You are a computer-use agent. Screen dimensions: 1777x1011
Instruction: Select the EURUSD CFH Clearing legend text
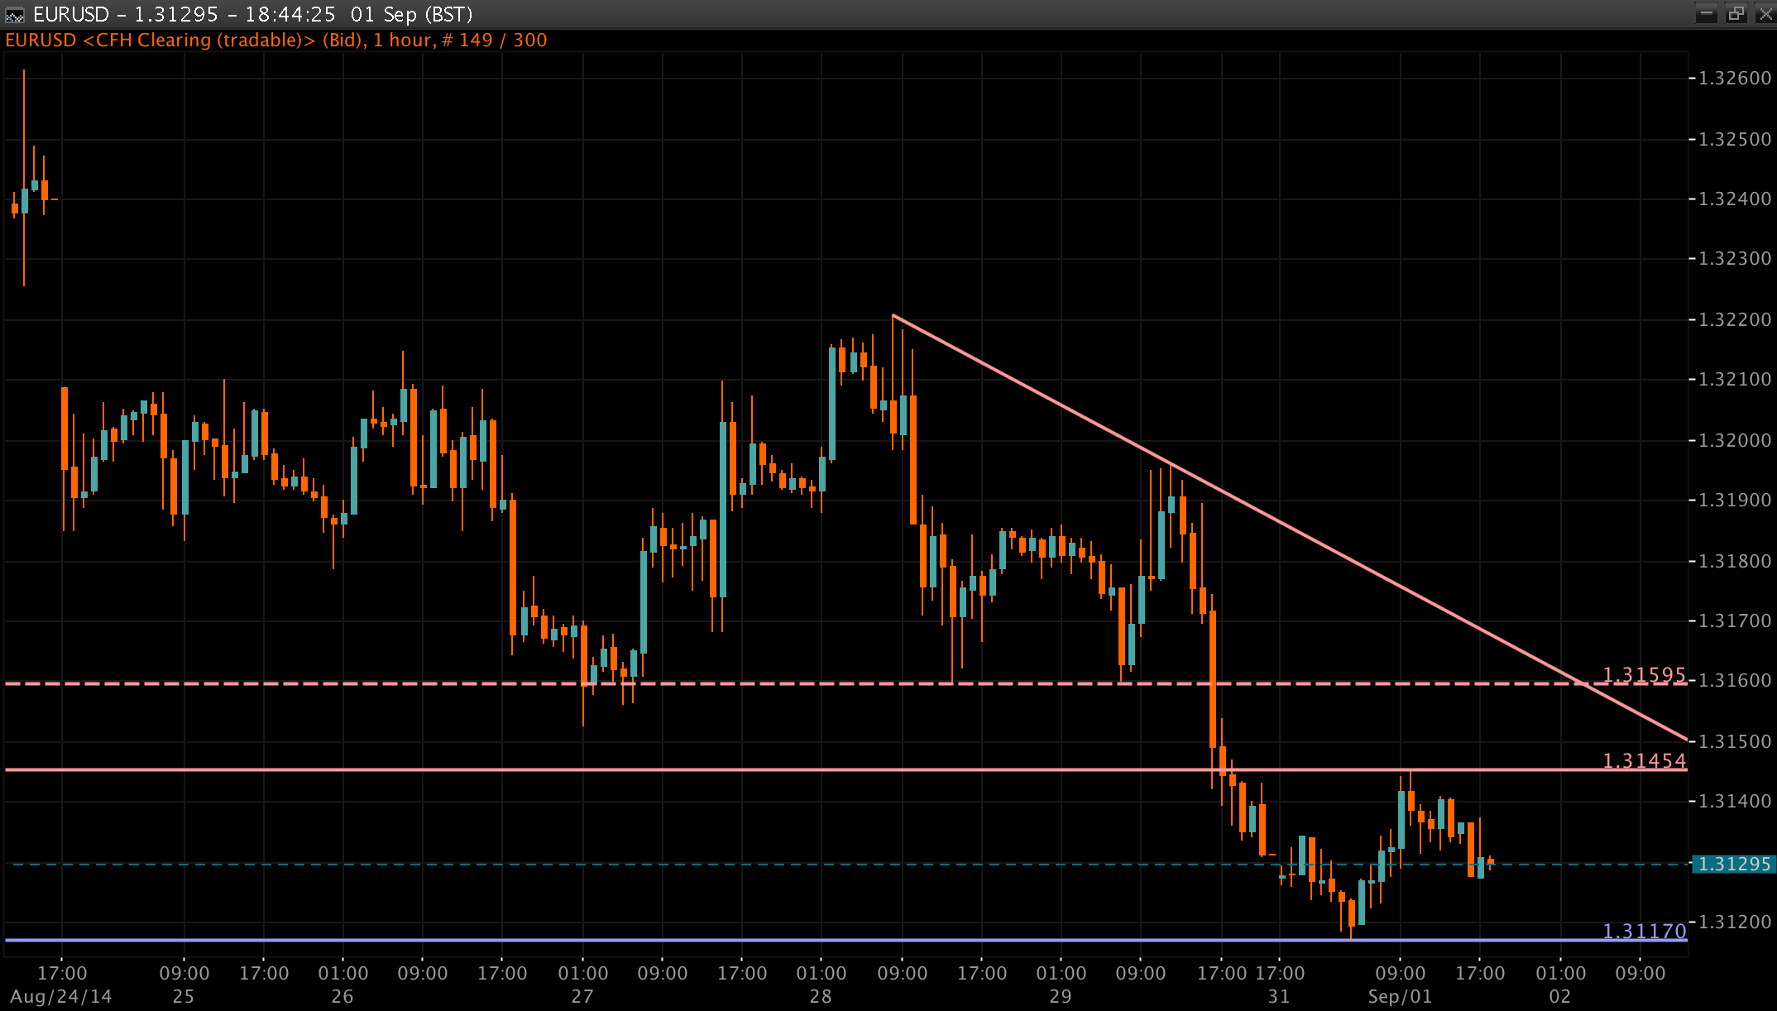click(273, 40)
